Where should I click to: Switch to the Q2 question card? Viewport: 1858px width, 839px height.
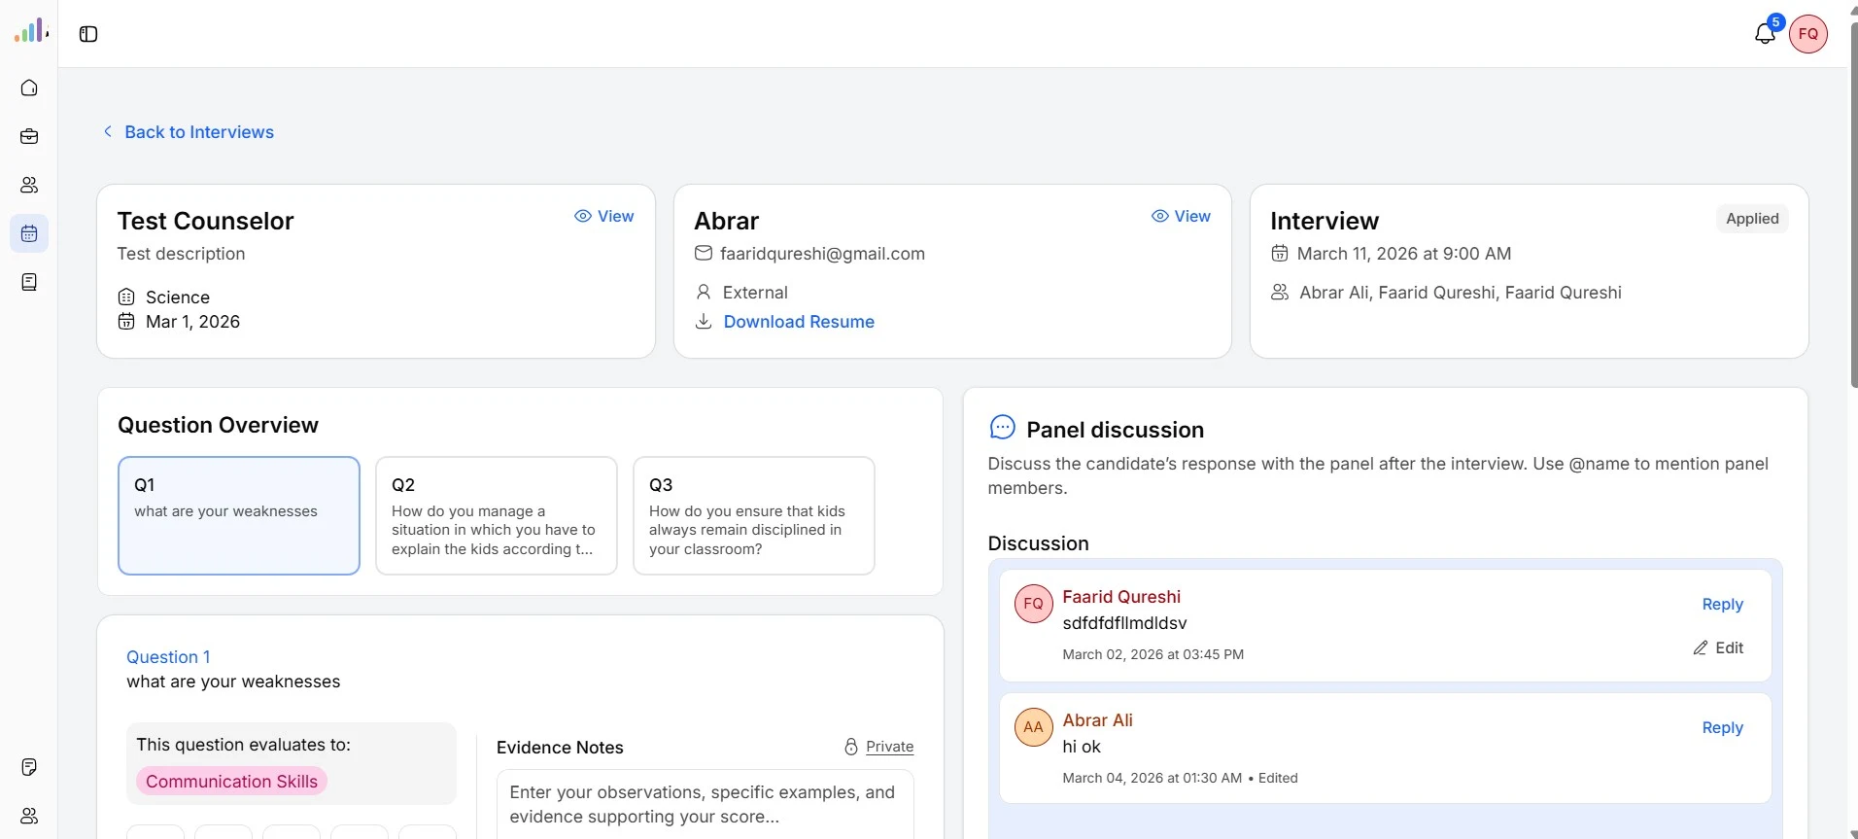496,515
